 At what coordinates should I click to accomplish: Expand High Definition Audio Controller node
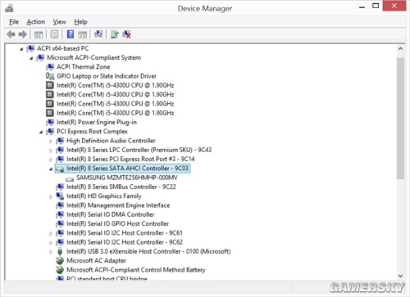point(51,142)
